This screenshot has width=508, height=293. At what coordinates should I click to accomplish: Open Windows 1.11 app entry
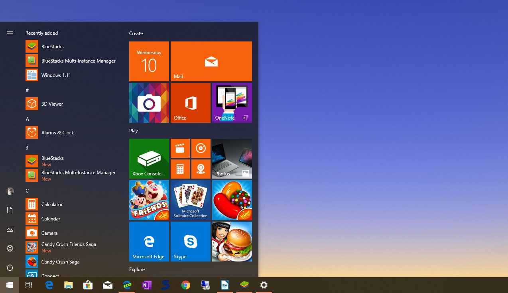(x=72, y=75)
